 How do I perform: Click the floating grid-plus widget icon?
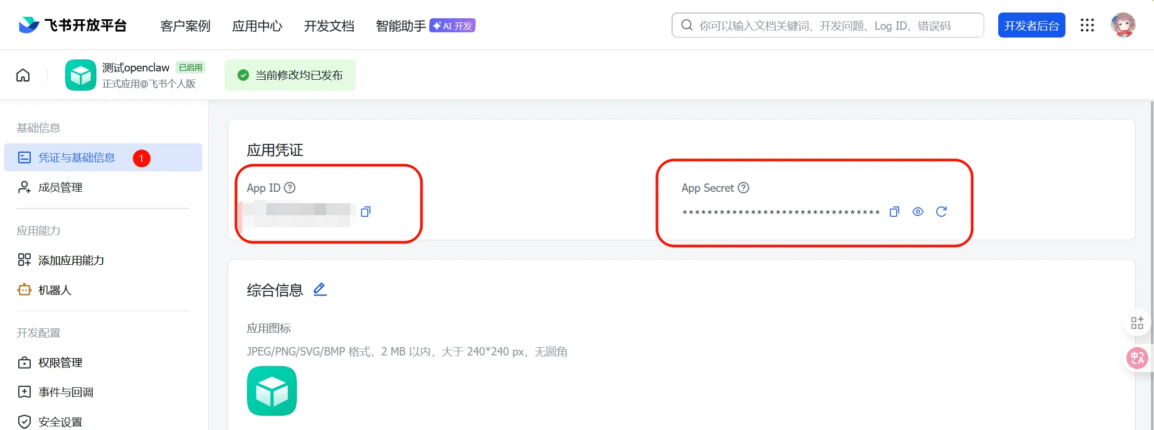click(1137, 323)
